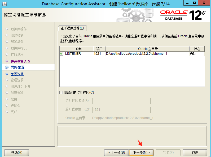Select the 网络配置 step in sidebar
This screenshot has height=157, width=211.
[17, 67]
